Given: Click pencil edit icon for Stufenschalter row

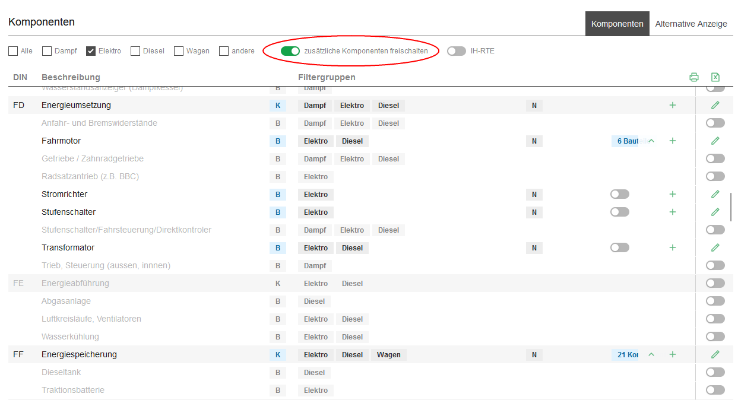Looking at the screenshot, I should (x=715, y=212).
